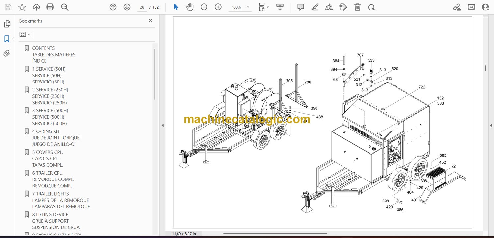Click the share with others person icon
Image resolution: width=494 pixels, height=238 pixels.
click(485, 7)
